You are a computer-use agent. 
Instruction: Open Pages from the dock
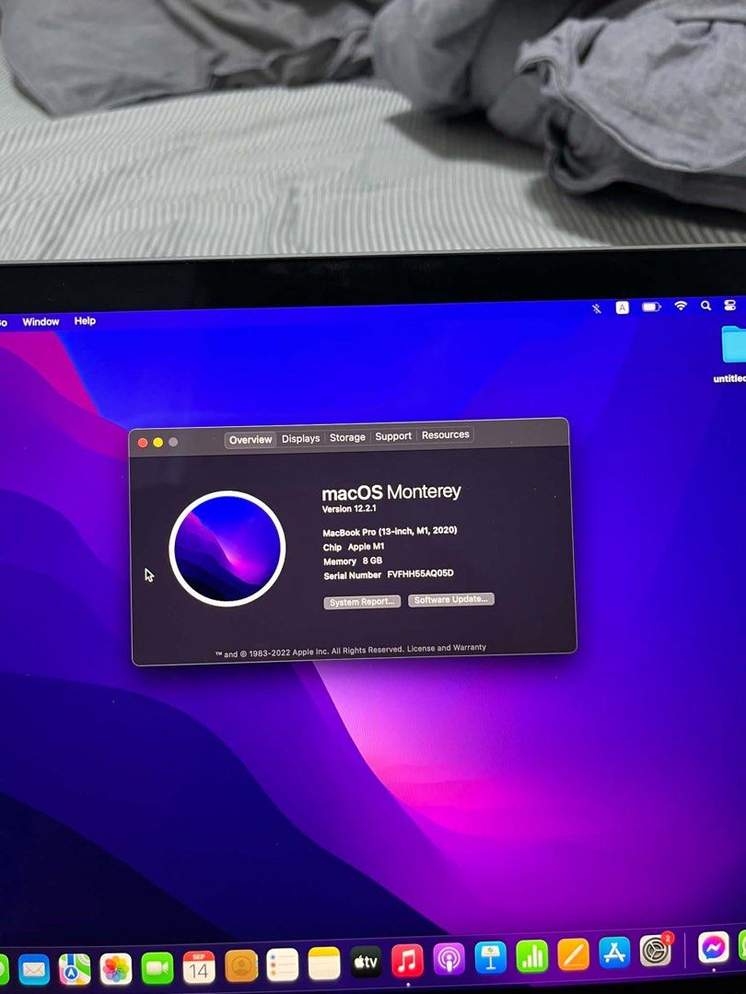point(574,954)
